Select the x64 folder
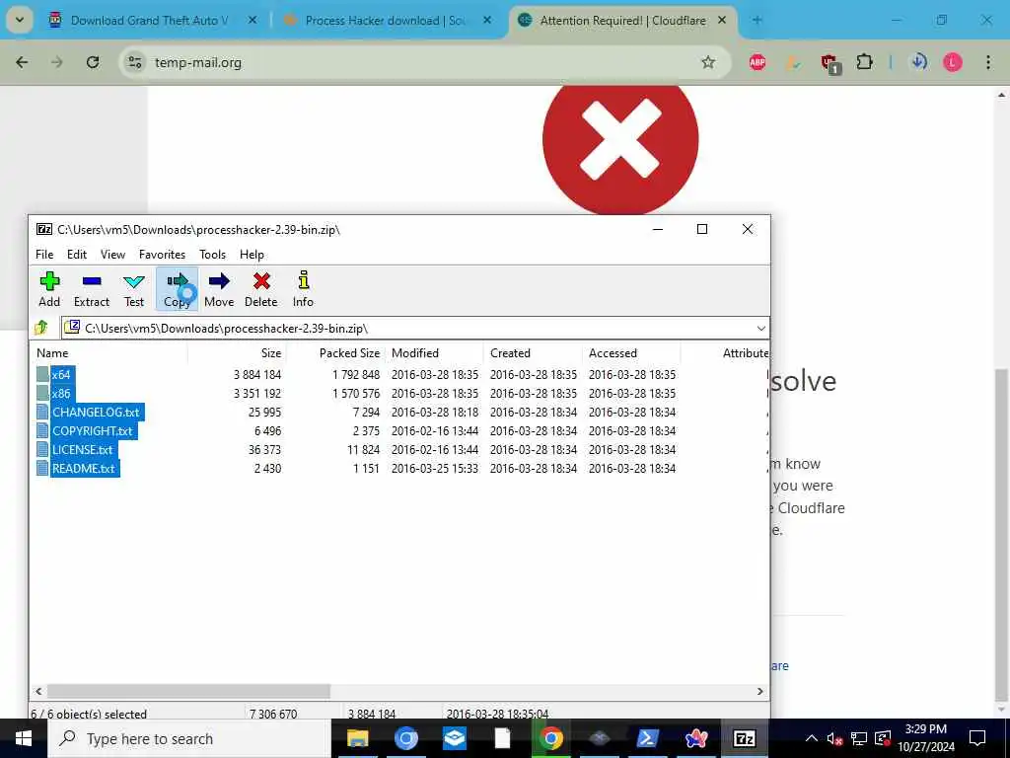Viewport: 1010px width, 758px height. [61, 374]
